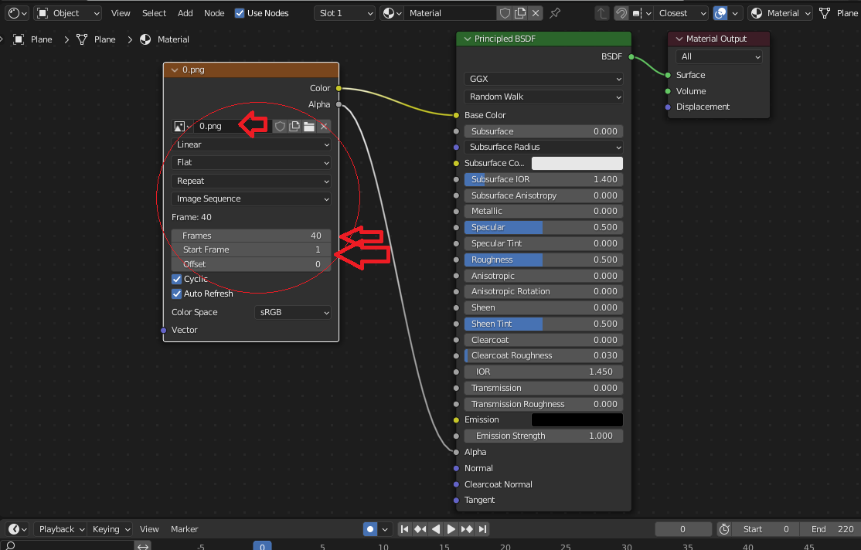Open the GGX distribution dropdown

tap(543, 79)
